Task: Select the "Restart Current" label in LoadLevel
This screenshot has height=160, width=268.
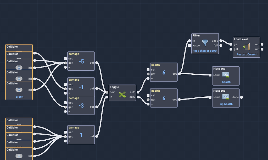Action: [x=247, y=54]
